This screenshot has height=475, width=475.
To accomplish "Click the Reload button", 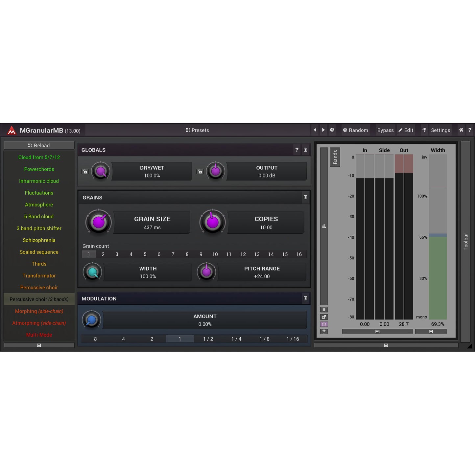I will pos(39,145).
